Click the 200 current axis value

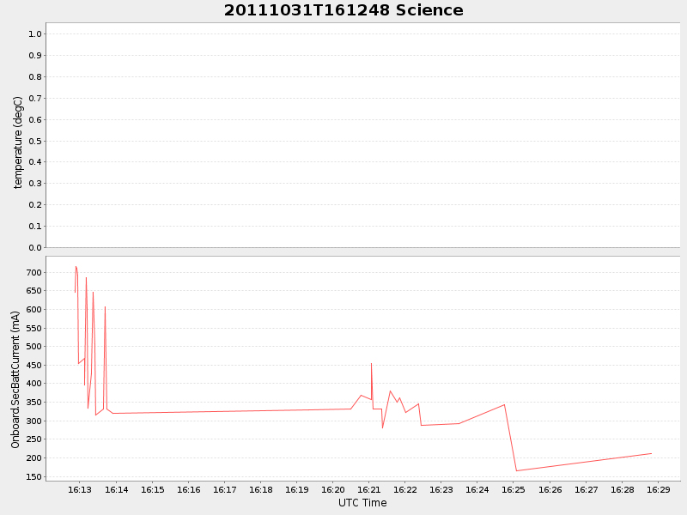pos(33,458)
